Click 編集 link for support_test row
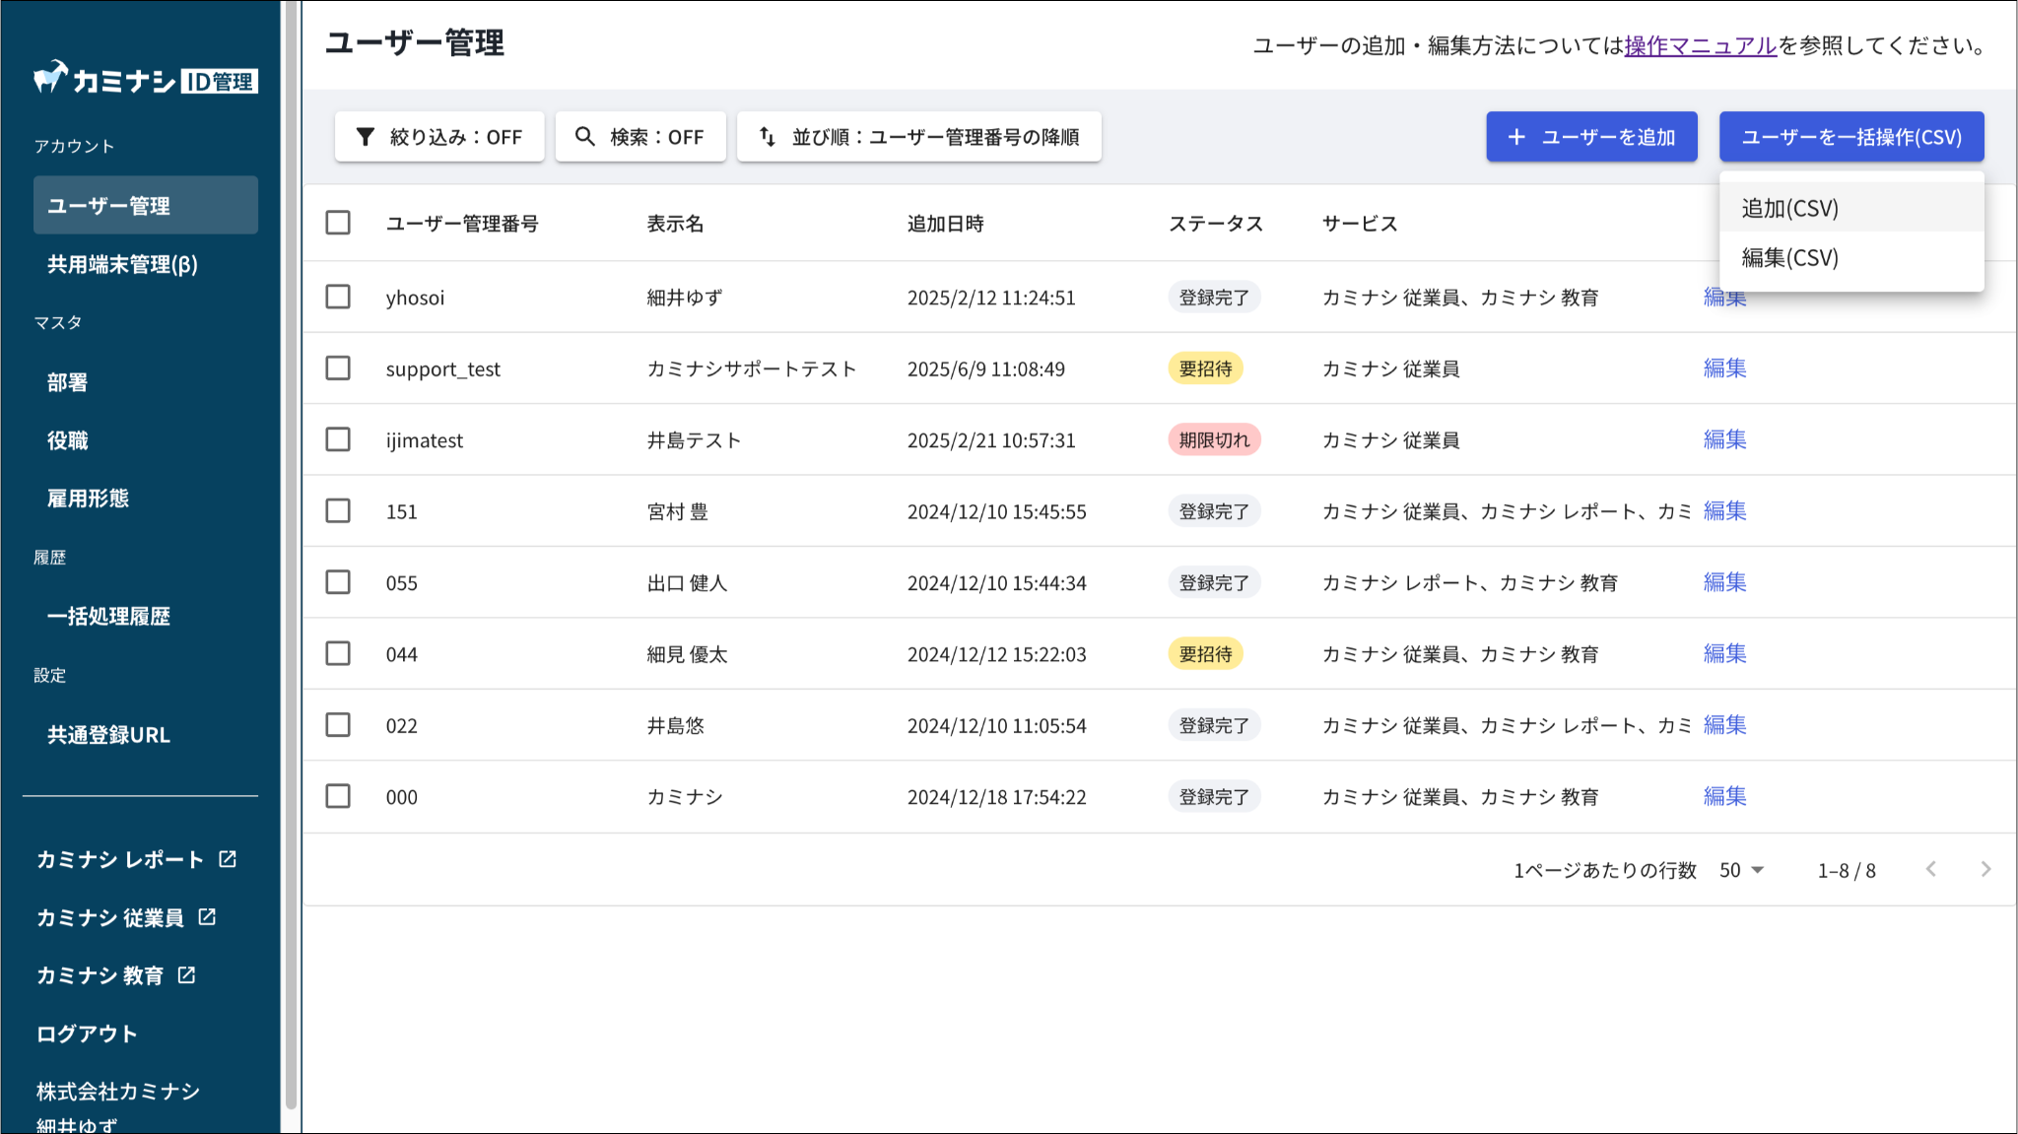2018x1134 pixels. pyautogui.click(x=1724, y=368)
